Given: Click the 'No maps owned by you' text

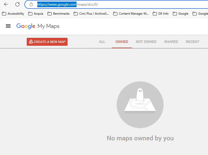Looking at the screenshot, I should tap(140, 138).
